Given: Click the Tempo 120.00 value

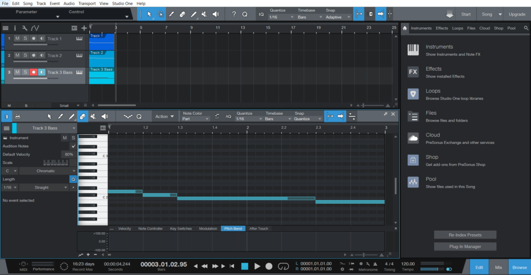Looking at the screenshot, I should [408, 264].
